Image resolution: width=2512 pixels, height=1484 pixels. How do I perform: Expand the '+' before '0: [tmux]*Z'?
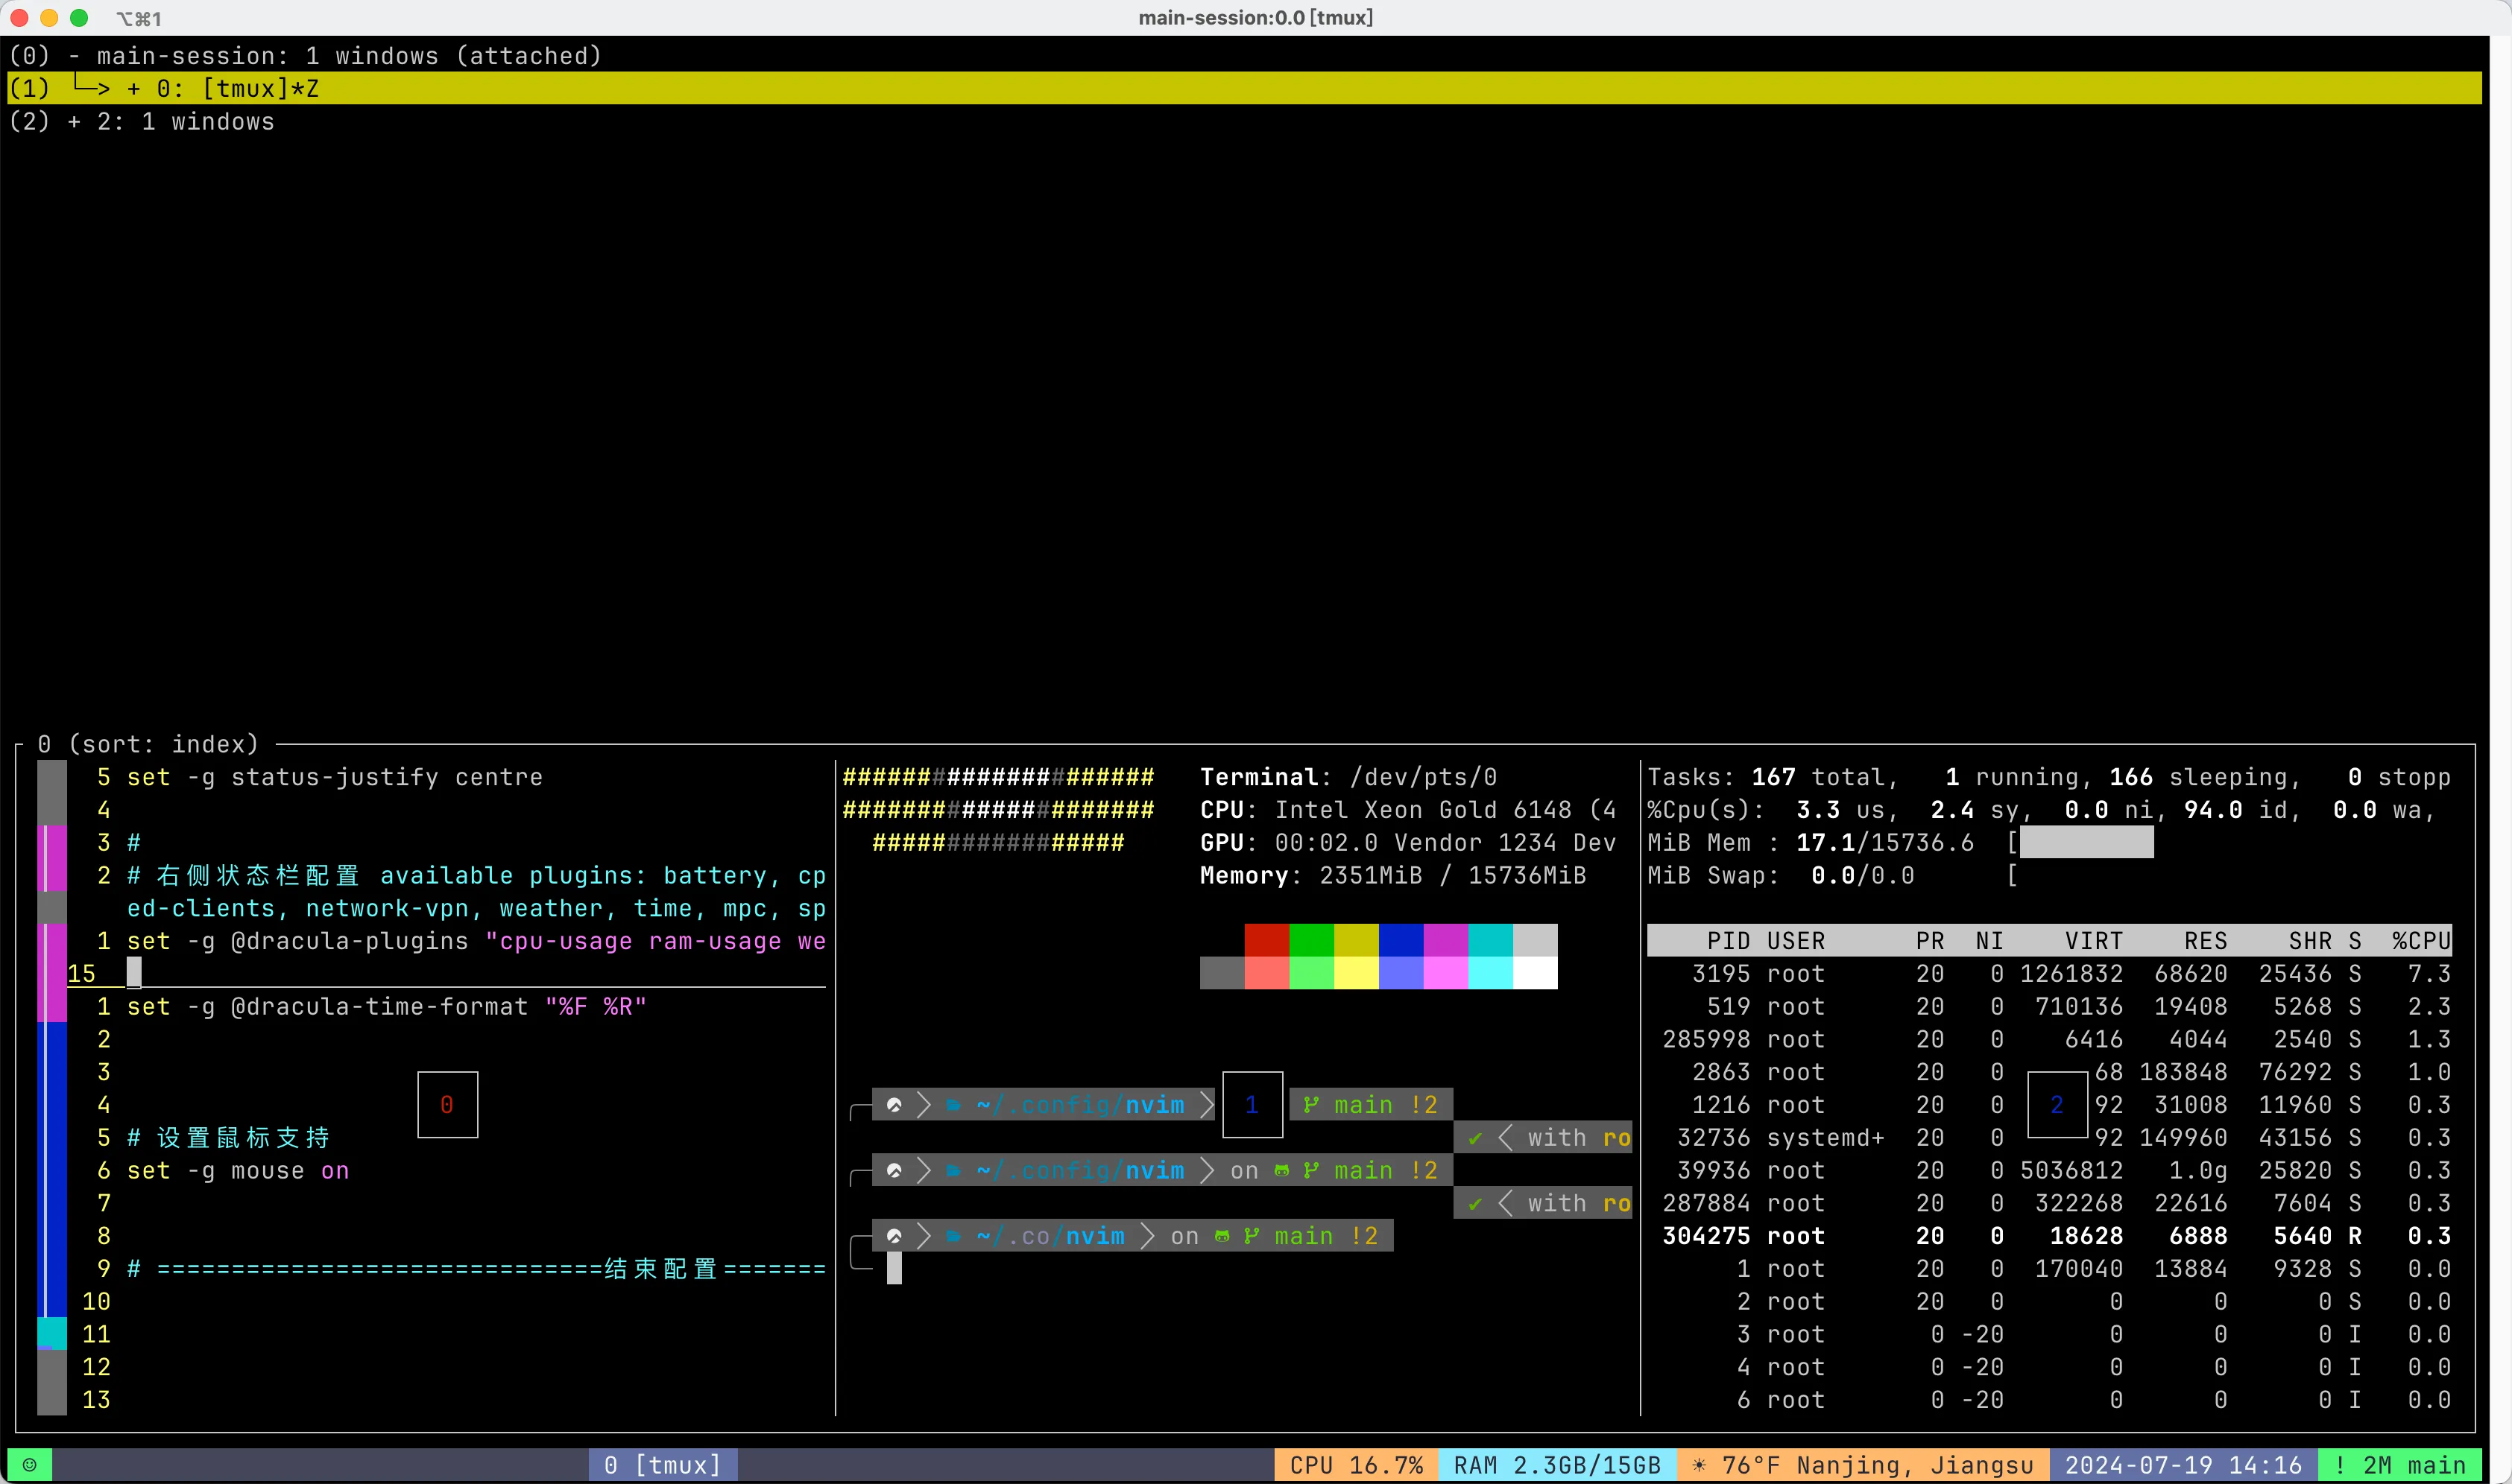point(133,89)
